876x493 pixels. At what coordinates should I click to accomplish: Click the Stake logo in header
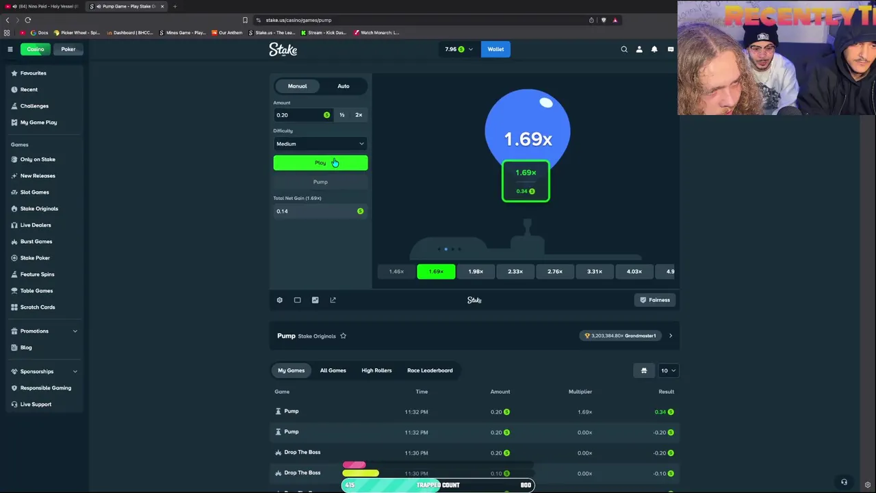[x=283, y=49]
